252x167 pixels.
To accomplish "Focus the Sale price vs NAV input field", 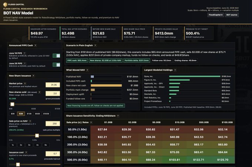I will coord(53,124).
